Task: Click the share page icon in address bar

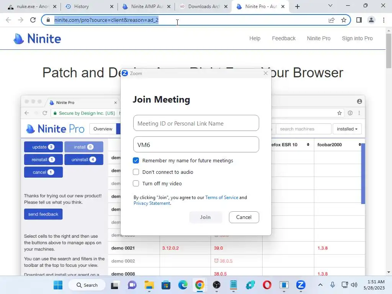Action: 332,20
